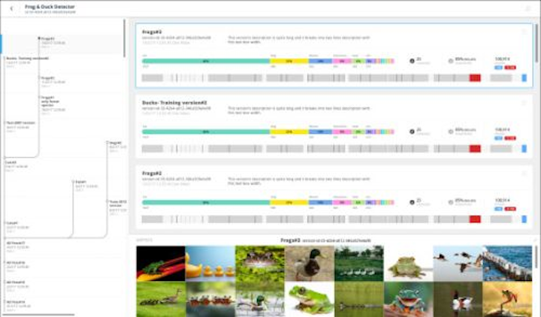The width and height of the screenshot is (541, 317).
Task: Select the 'only forest species' node in tree
Action: [x=50, y=101]
